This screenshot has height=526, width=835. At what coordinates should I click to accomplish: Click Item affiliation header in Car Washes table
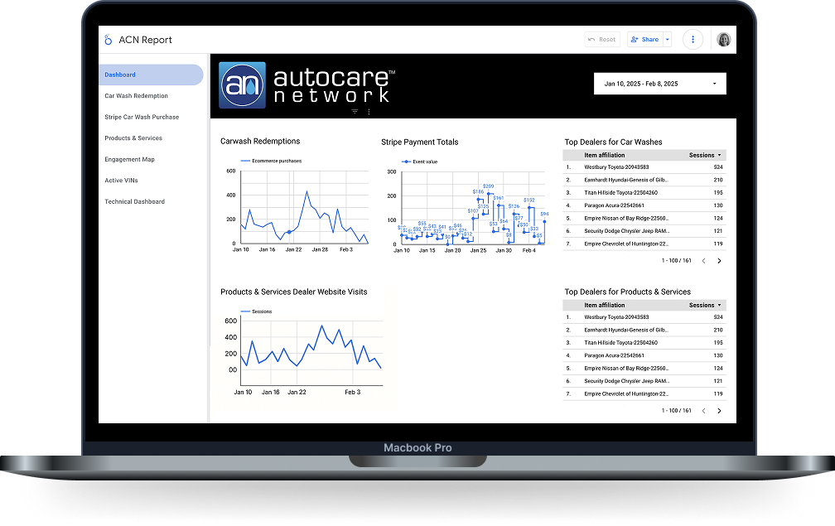pyautogui.click(x=604, y=155)
